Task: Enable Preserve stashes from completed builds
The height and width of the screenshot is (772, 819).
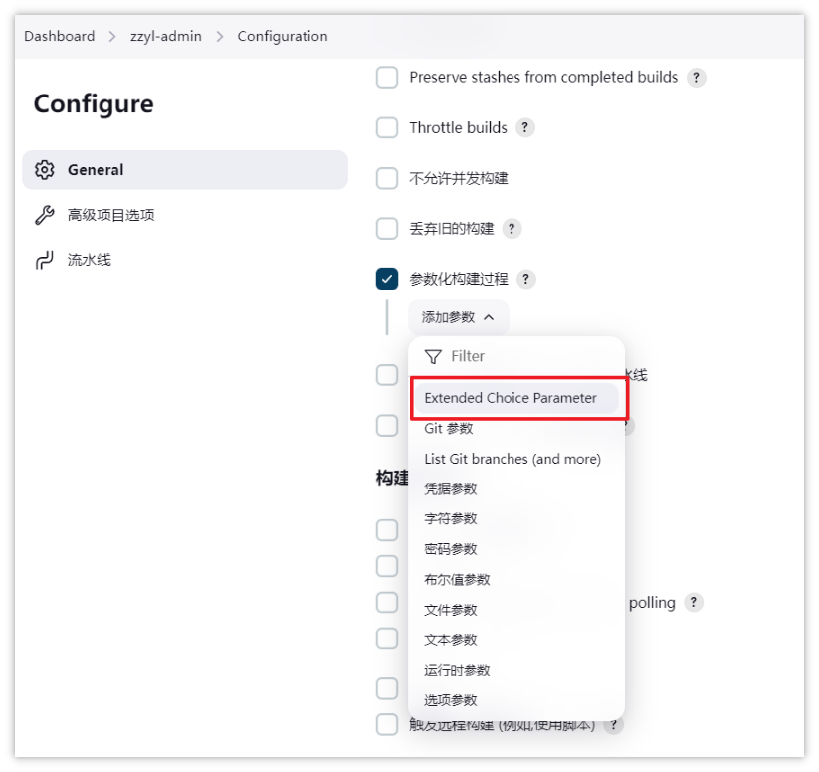Action: [387, 78]
